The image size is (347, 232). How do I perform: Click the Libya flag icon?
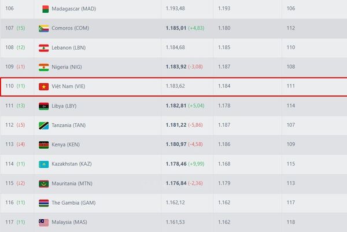click(x=44, y=106)
